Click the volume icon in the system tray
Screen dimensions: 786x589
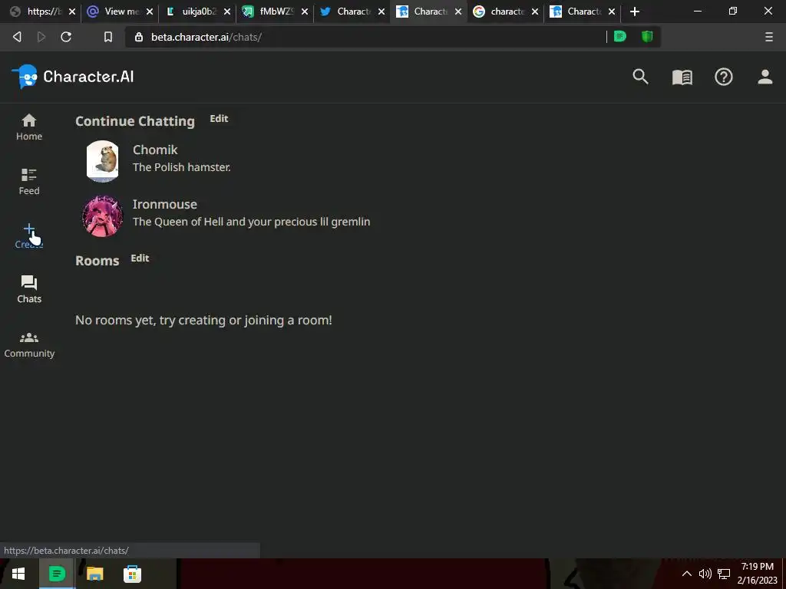(705, 574)
